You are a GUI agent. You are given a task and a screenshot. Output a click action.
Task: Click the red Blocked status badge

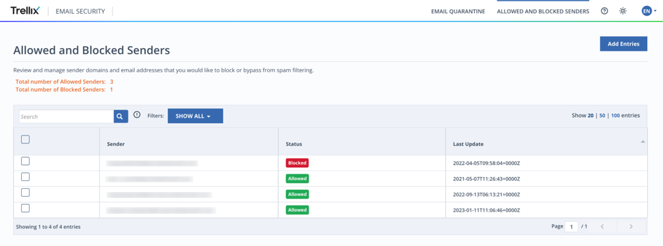click(297, 162)
